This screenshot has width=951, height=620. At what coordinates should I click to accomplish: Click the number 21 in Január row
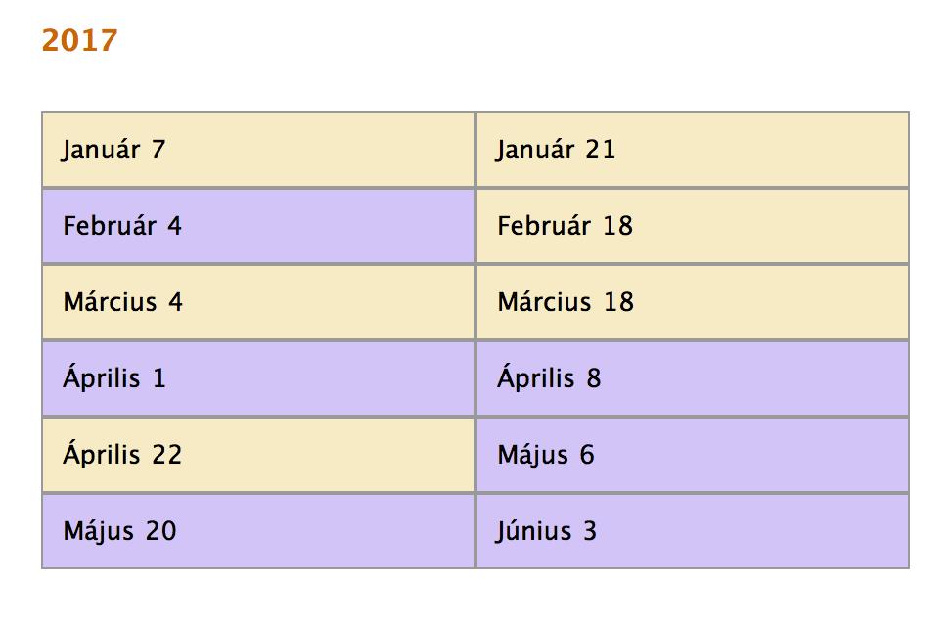(x=601, y=150)
